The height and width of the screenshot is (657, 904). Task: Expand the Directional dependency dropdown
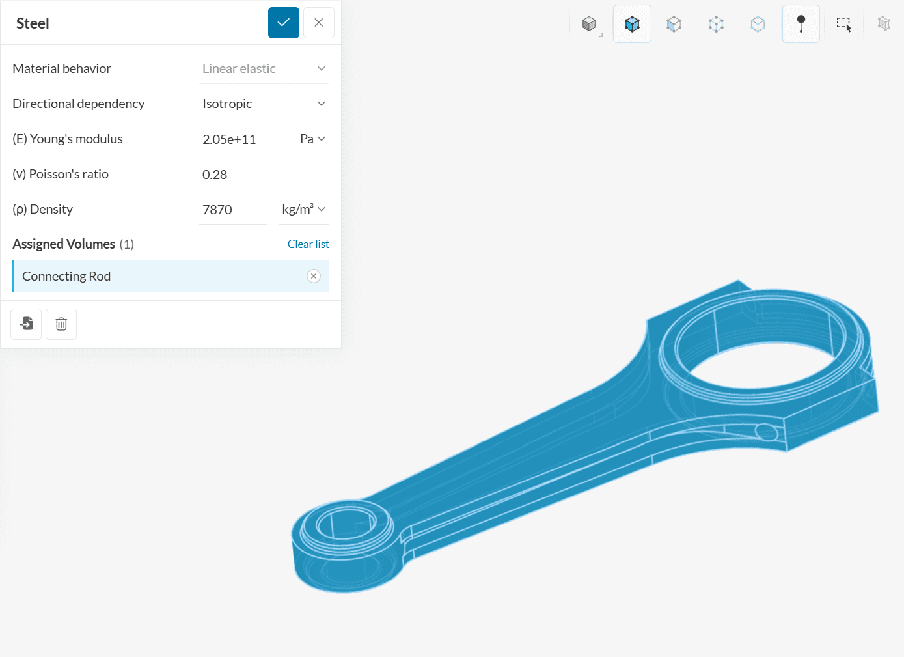tap(264, 104)
